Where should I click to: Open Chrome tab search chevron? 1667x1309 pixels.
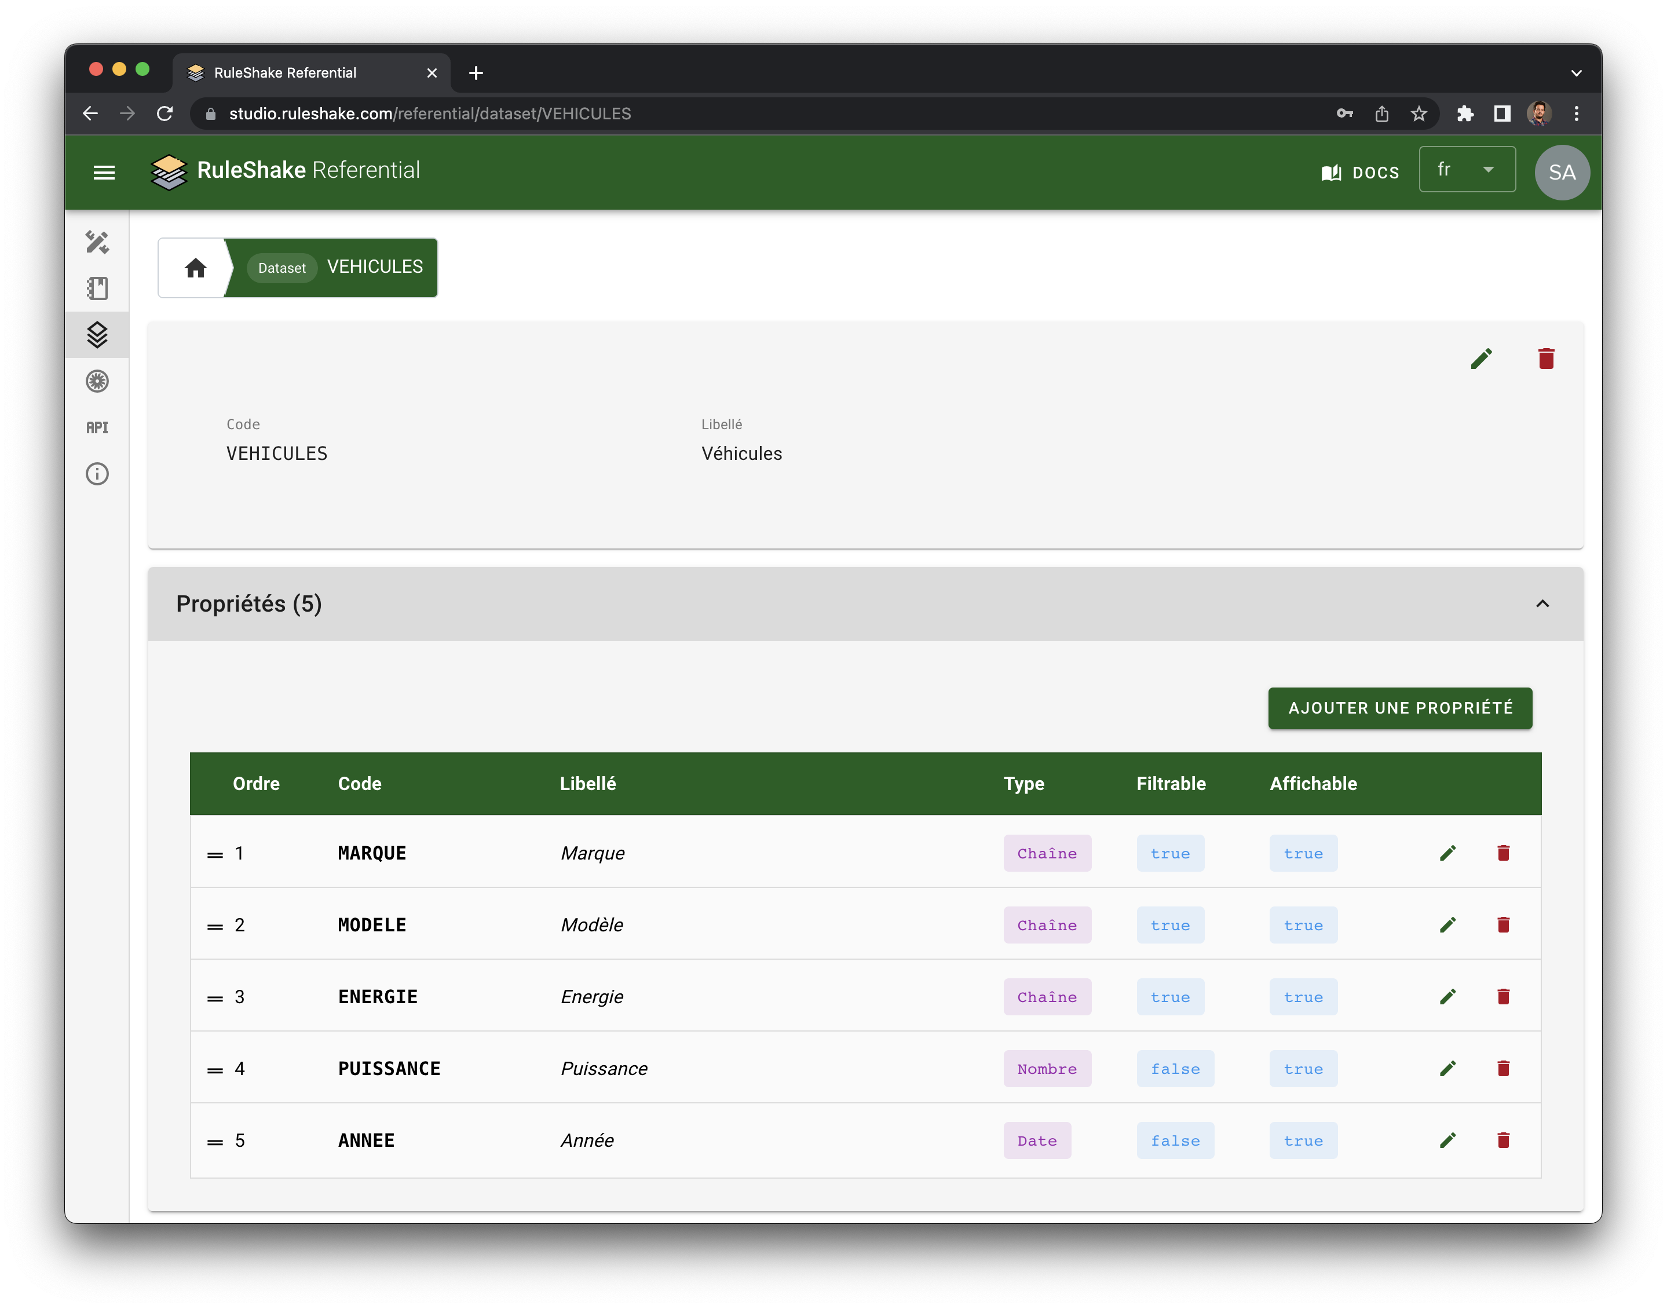tap(1576, 74)
